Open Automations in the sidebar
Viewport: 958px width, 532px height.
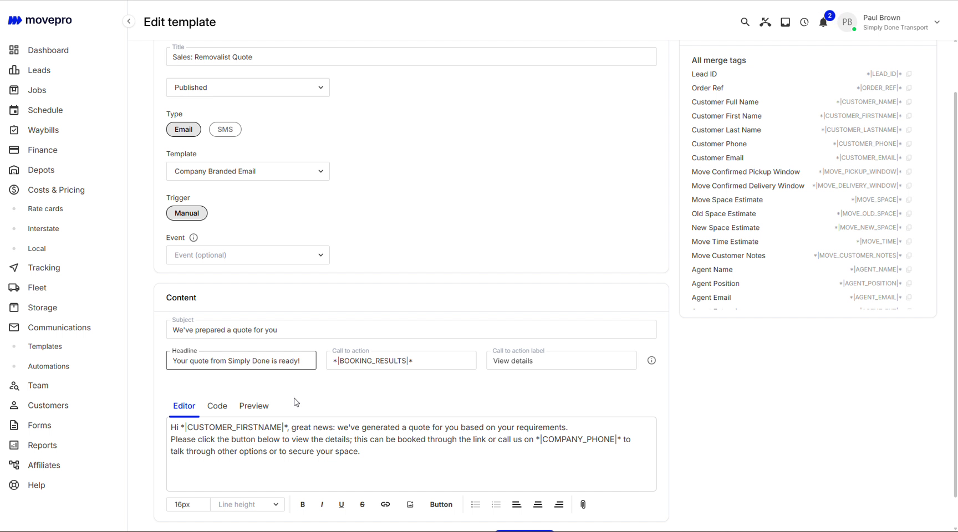coord(49,366)
